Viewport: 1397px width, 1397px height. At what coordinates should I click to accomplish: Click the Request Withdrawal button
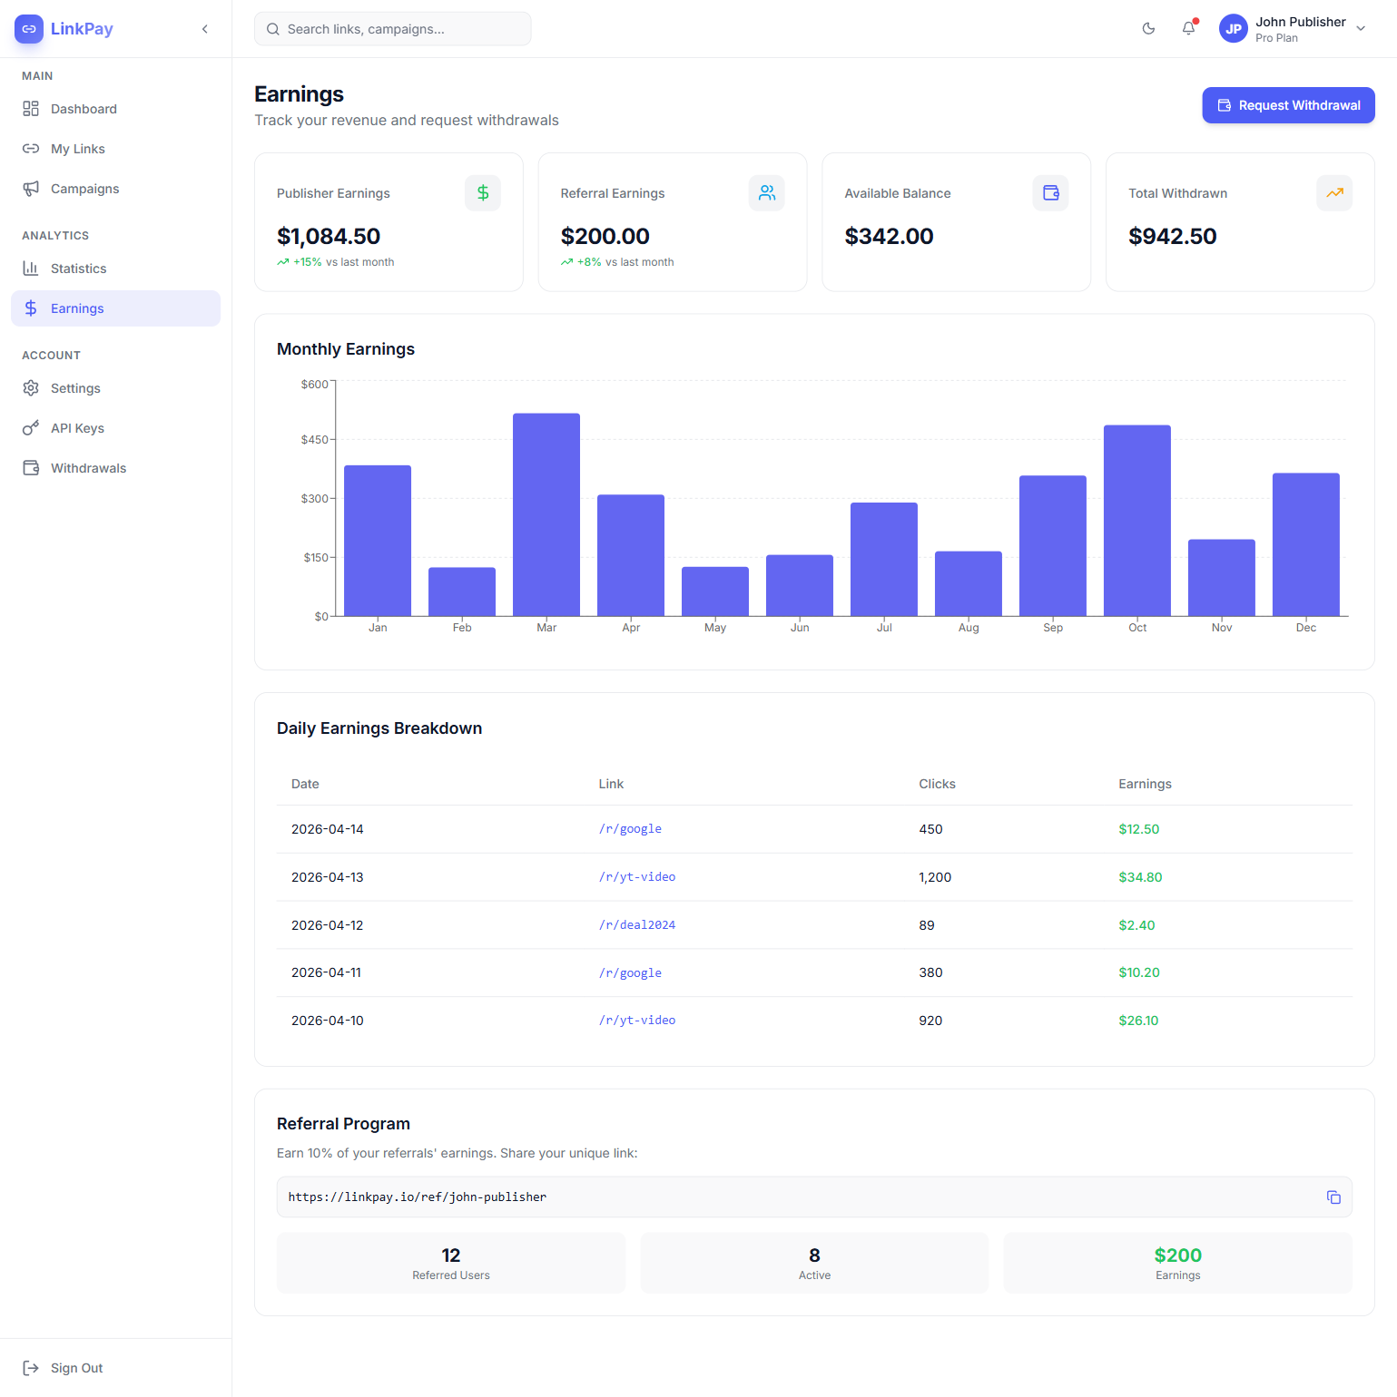[x=1288, y=105]
